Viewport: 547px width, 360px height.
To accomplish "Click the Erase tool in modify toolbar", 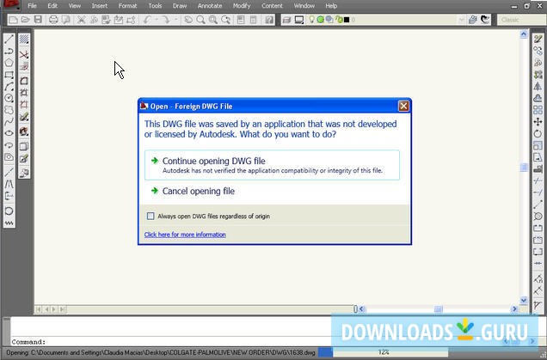I will (x=538, y=40).
